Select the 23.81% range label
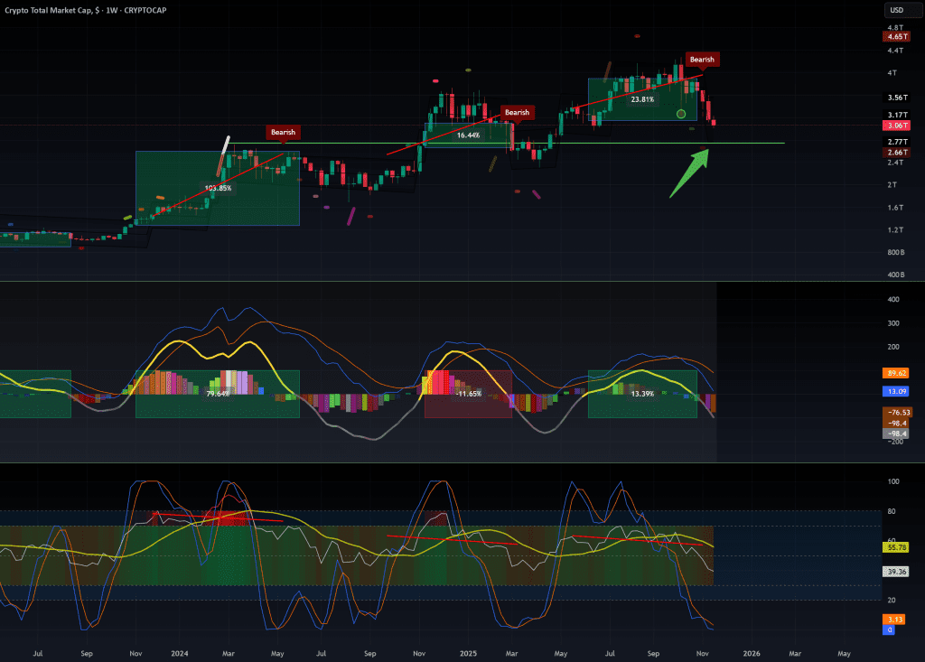 pos(642,99)
